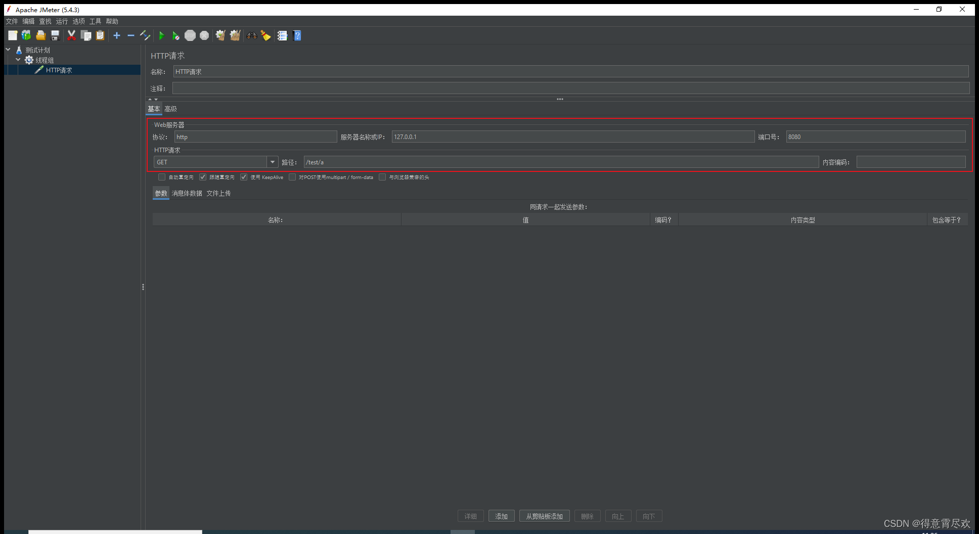The height and width of the screenshot is (534, 979).
Task: Select the HTTP请求 tree item
Action: pos(59,70)
